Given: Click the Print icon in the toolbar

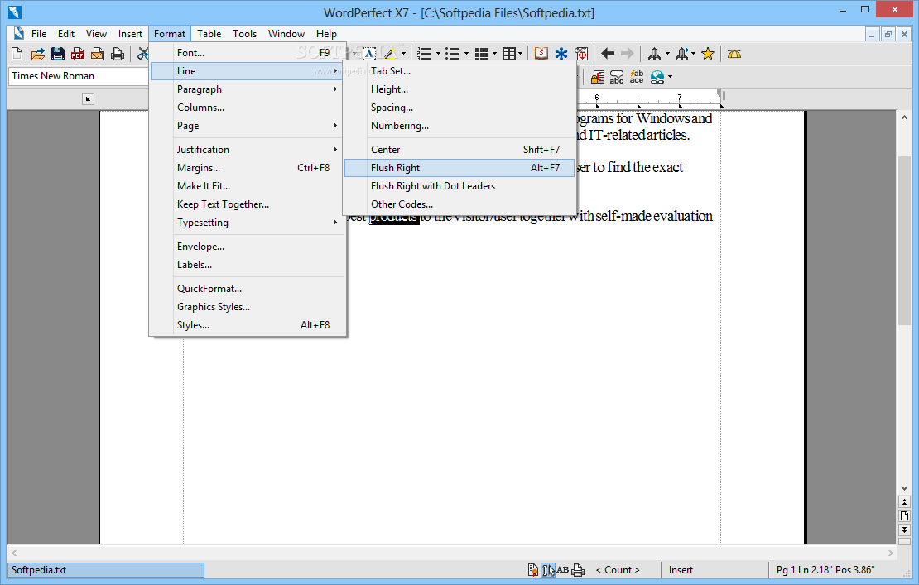Looking at the screenshot, I should [118, 54].
